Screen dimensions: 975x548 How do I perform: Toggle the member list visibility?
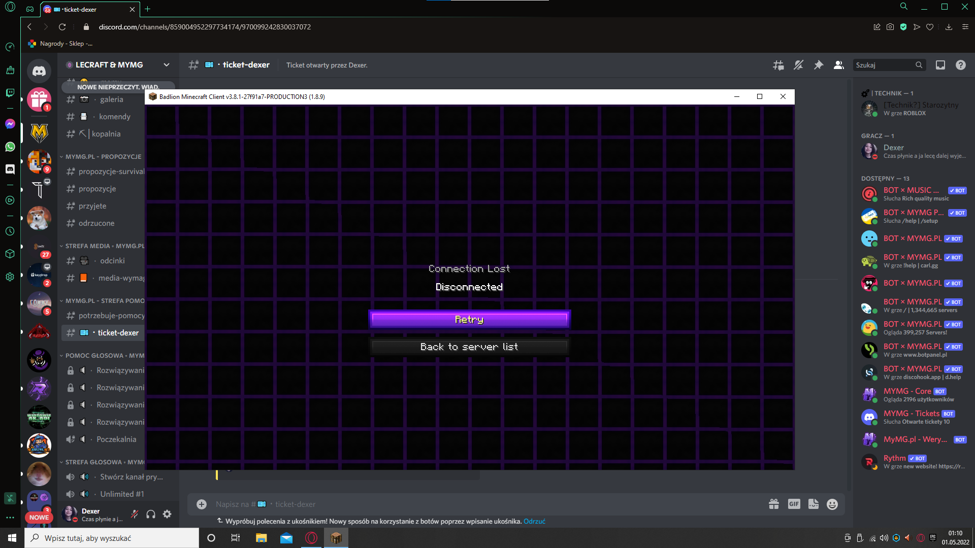point(839,65)
